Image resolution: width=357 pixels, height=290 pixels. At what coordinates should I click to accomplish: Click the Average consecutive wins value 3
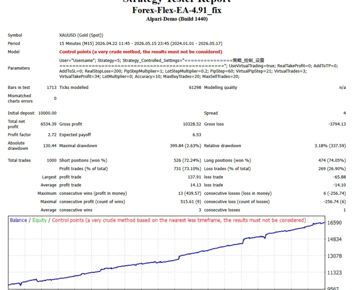[200, 210]
